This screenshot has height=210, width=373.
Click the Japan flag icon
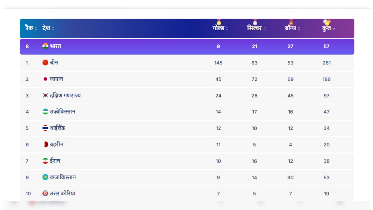45,79
